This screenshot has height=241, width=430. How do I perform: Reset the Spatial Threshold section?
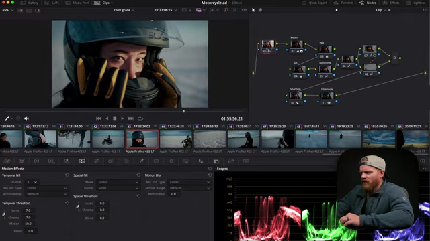pyautogui.click(x=138, y=196)
